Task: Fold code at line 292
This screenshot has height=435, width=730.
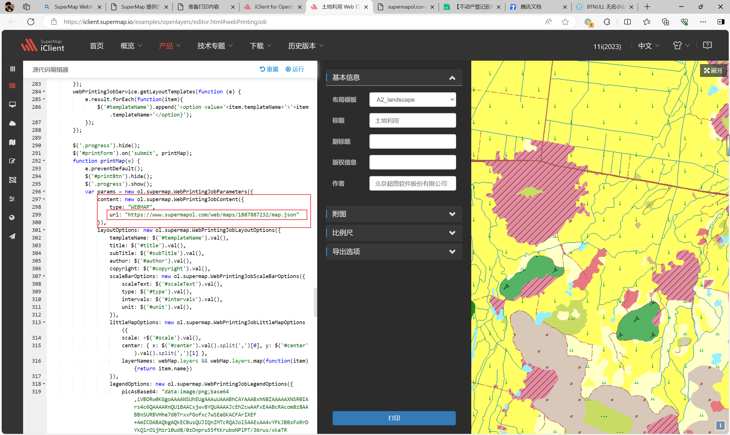Action: (44, 161)
